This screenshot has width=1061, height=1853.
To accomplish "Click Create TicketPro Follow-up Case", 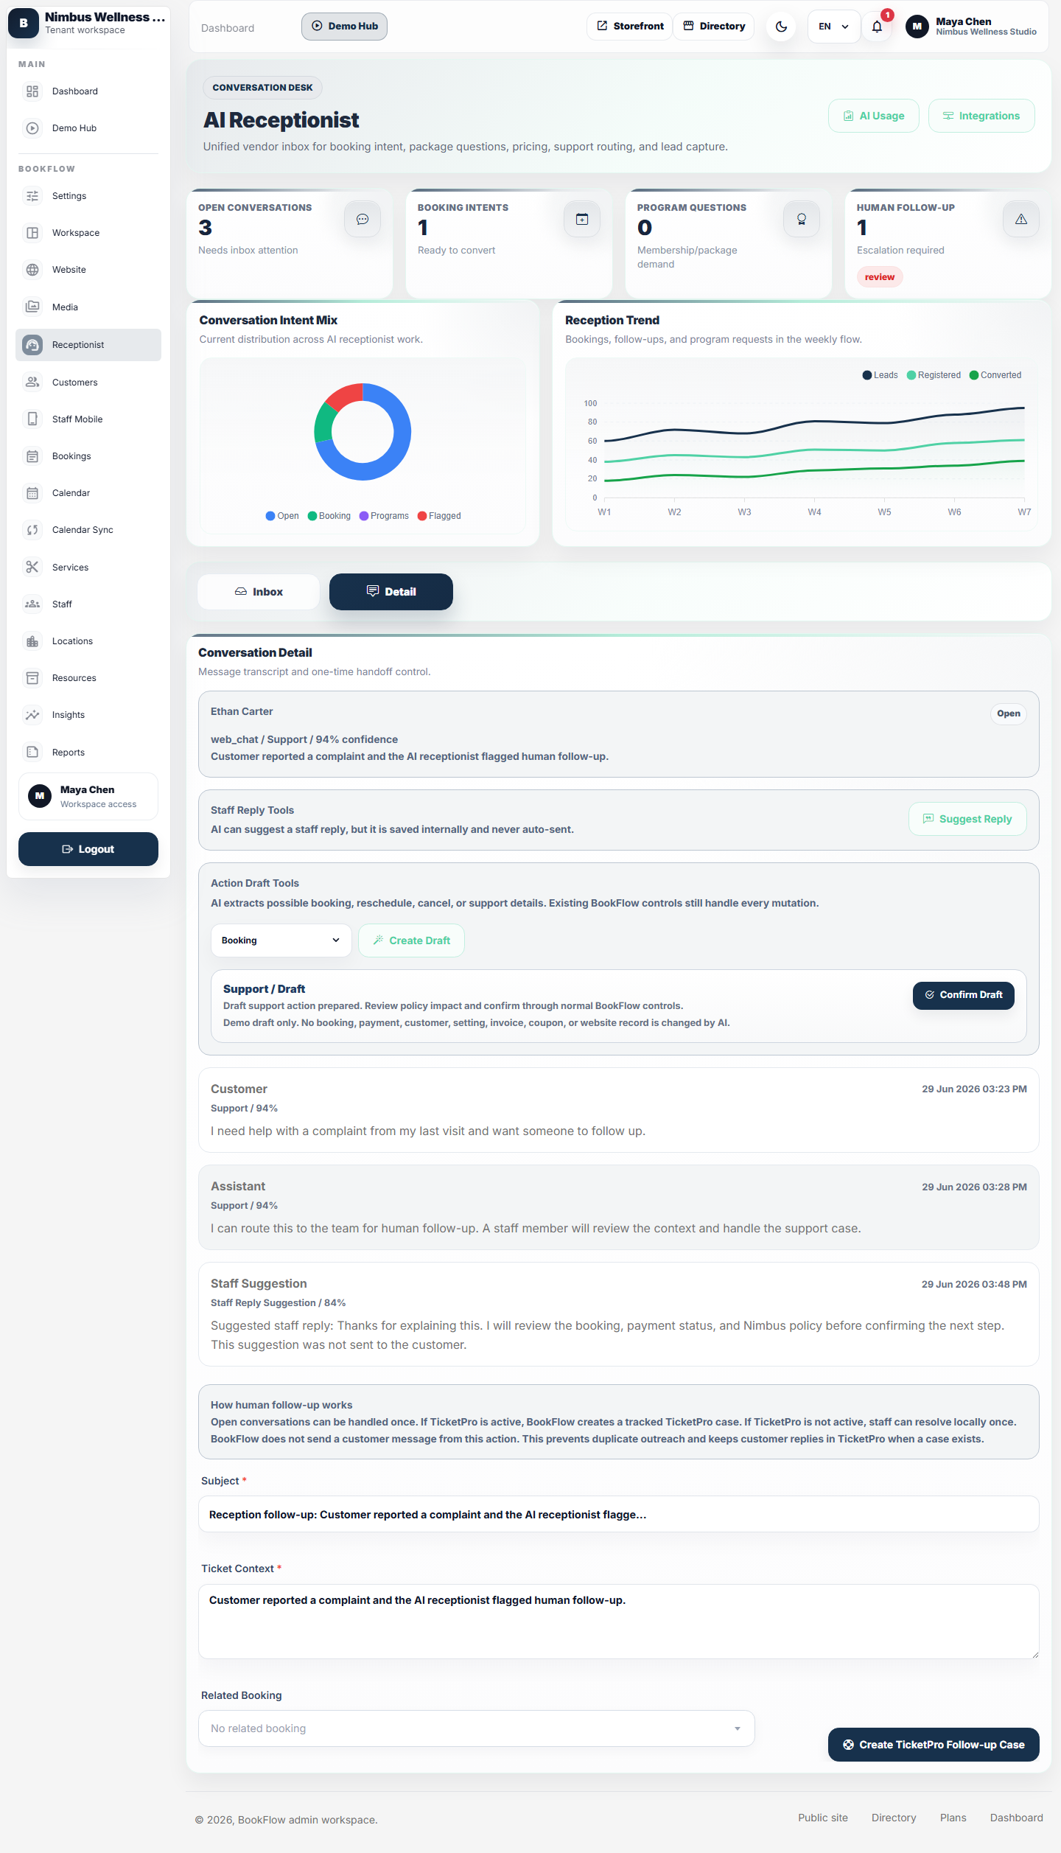I will click(934, 1745).
